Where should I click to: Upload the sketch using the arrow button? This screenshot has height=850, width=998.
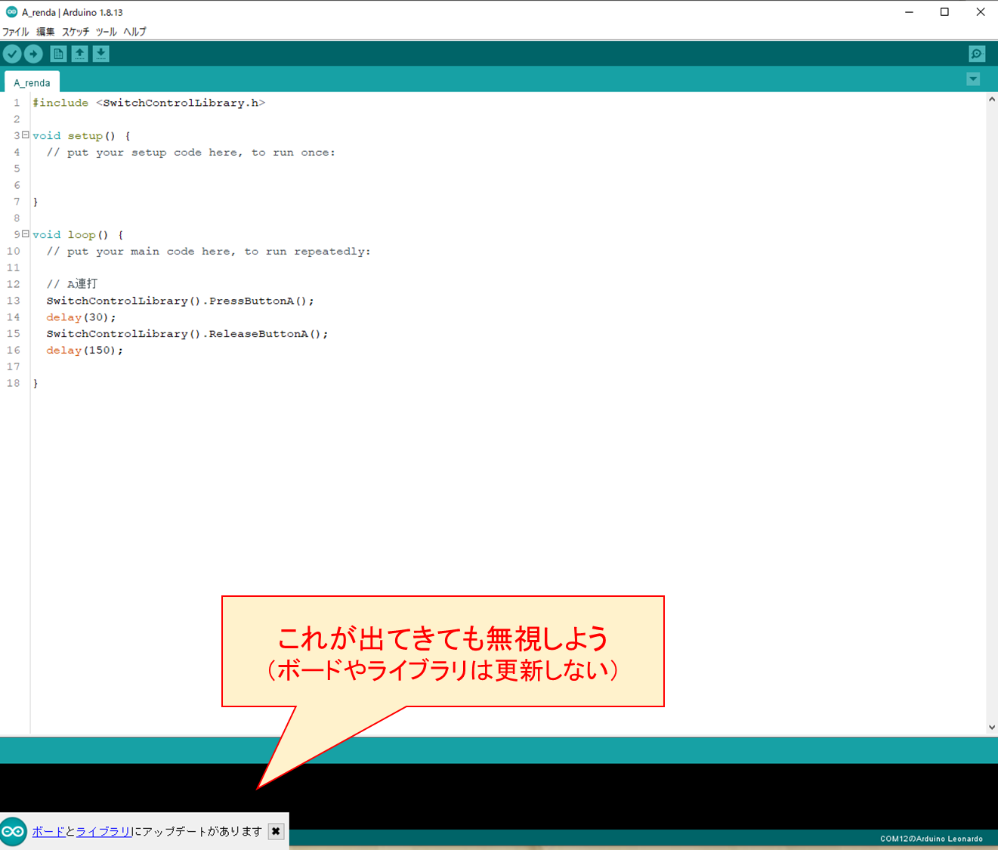tap(33, 54)
